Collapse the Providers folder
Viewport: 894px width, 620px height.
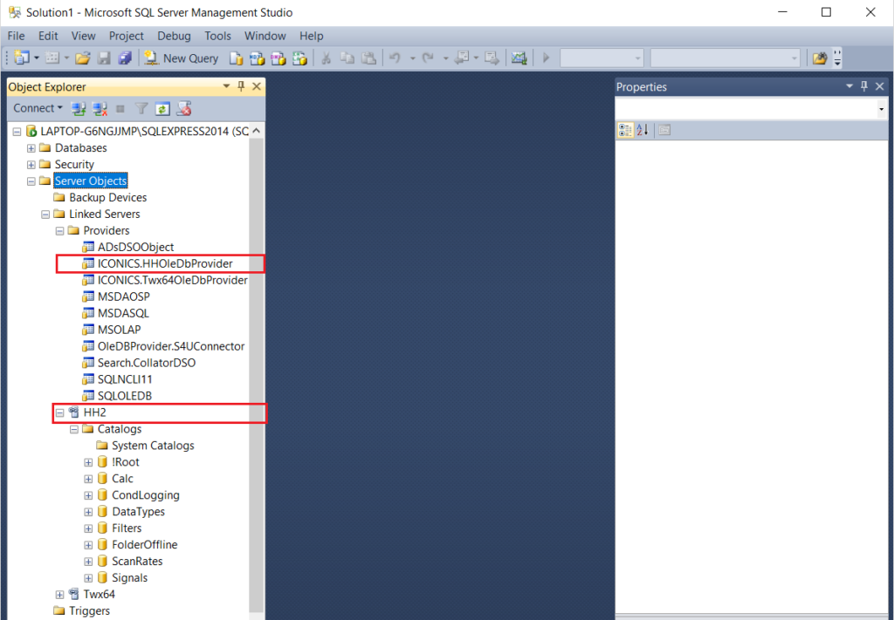(60, 231)
